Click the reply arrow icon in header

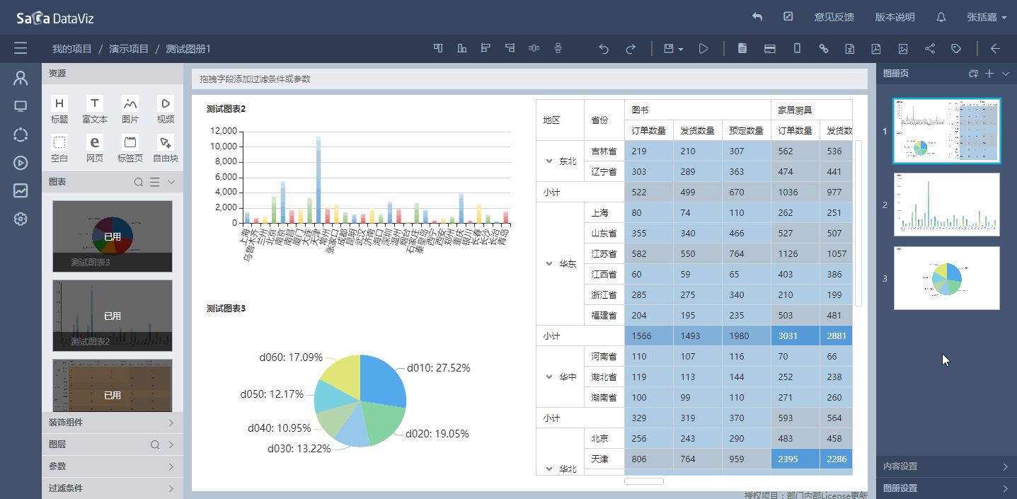757,17
